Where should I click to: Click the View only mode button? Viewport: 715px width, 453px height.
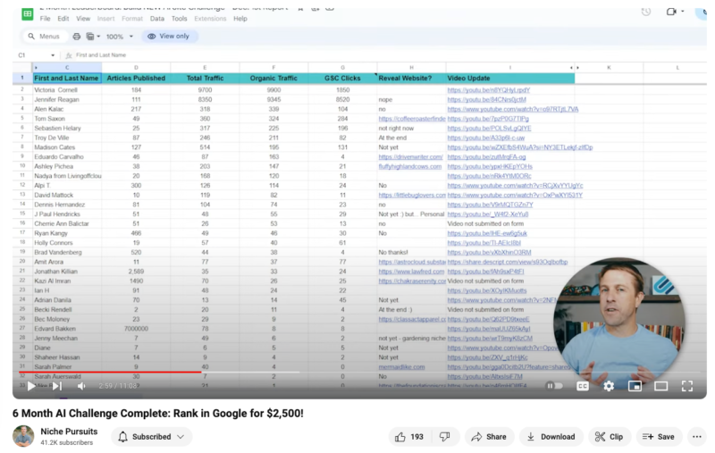click(170, 37)
